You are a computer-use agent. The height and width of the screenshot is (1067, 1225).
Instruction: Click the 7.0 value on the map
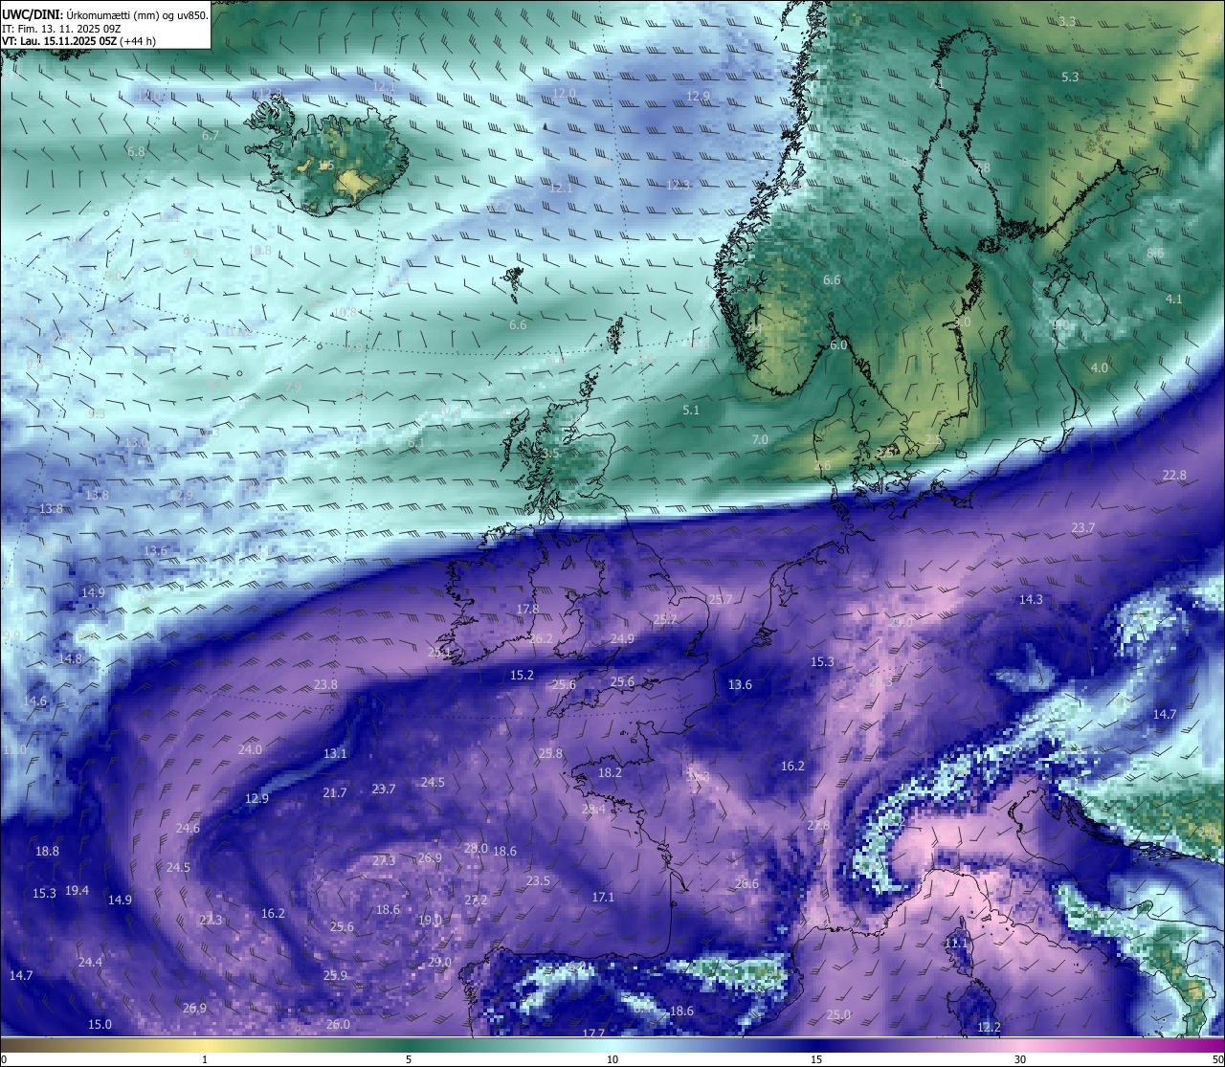[760, 439]
